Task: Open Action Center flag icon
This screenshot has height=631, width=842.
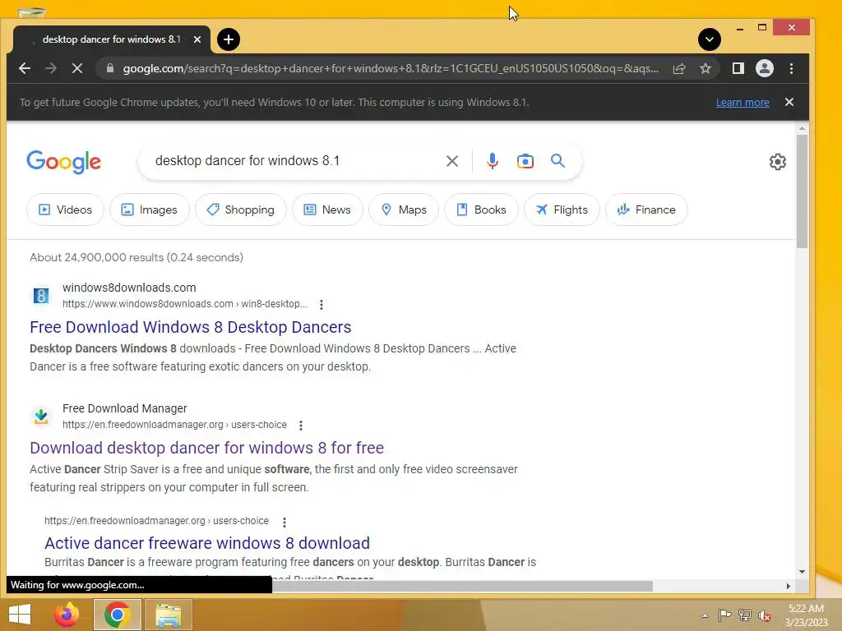Action: point(724,615)
